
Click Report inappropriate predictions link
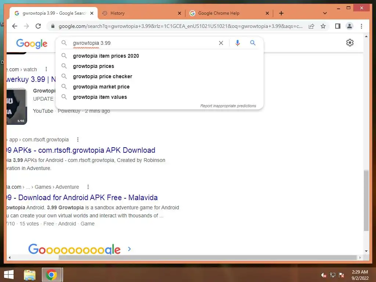tap(228, 106)
